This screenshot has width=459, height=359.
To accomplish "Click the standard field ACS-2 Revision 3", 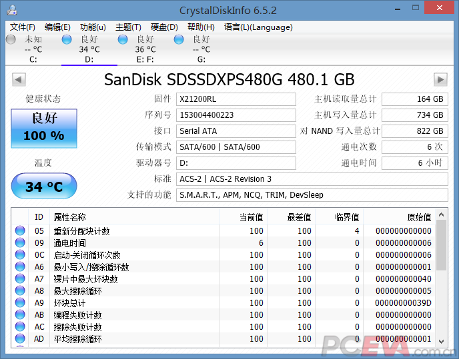I will tap(312, 179).
